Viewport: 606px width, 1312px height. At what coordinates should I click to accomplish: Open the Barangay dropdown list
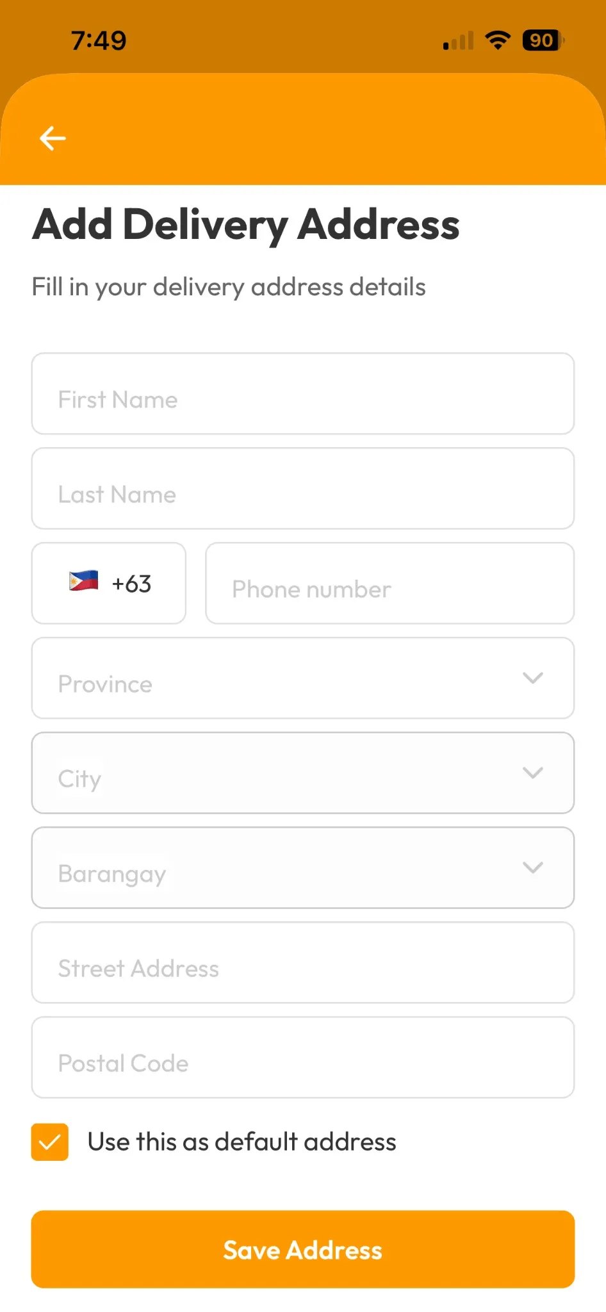pos(302,867)
